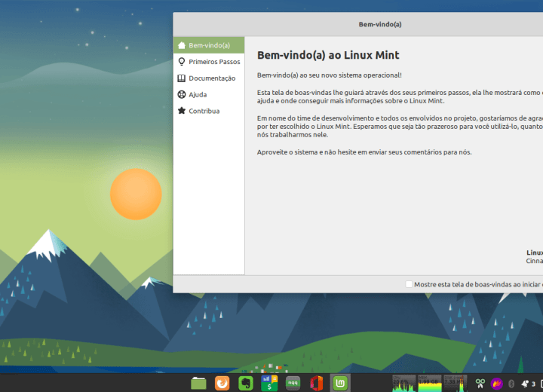Open the 'nqq' app icon in taskbar
Image resolution: width=543 pixels, height=392 pixels.
[293, 383]
